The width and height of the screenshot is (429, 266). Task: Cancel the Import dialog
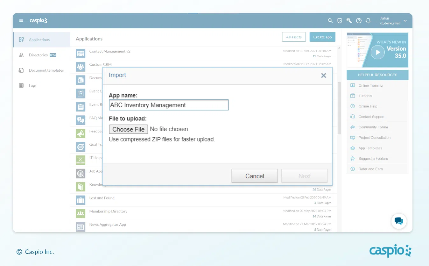(x=254, y=176)
